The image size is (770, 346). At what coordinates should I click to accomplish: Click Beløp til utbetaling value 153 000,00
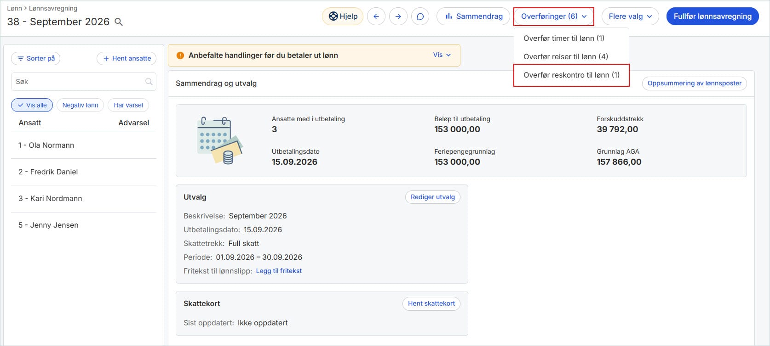click(x=457, y=129)
